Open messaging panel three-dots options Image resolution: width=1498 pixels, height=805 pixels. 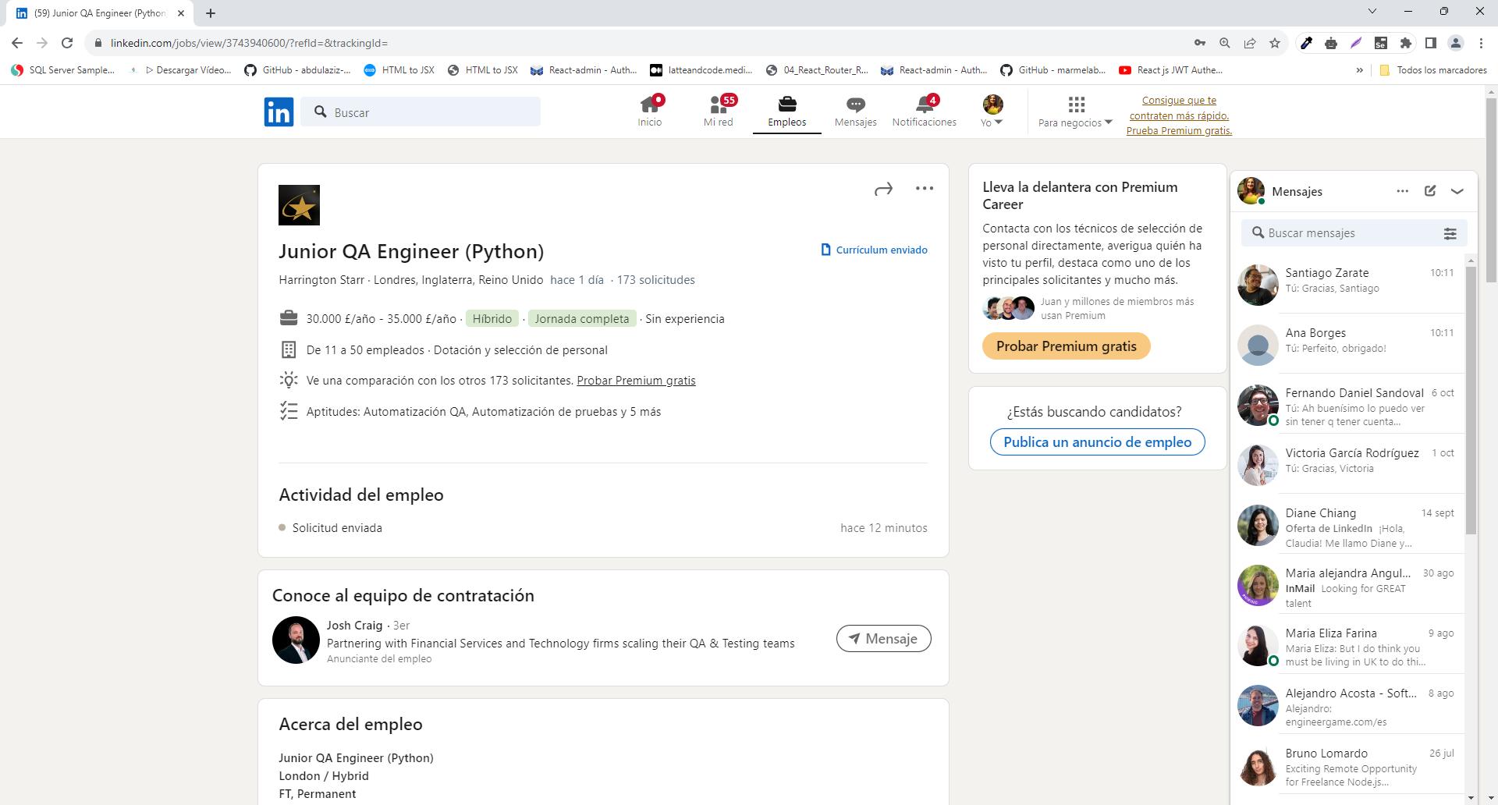1402,191
